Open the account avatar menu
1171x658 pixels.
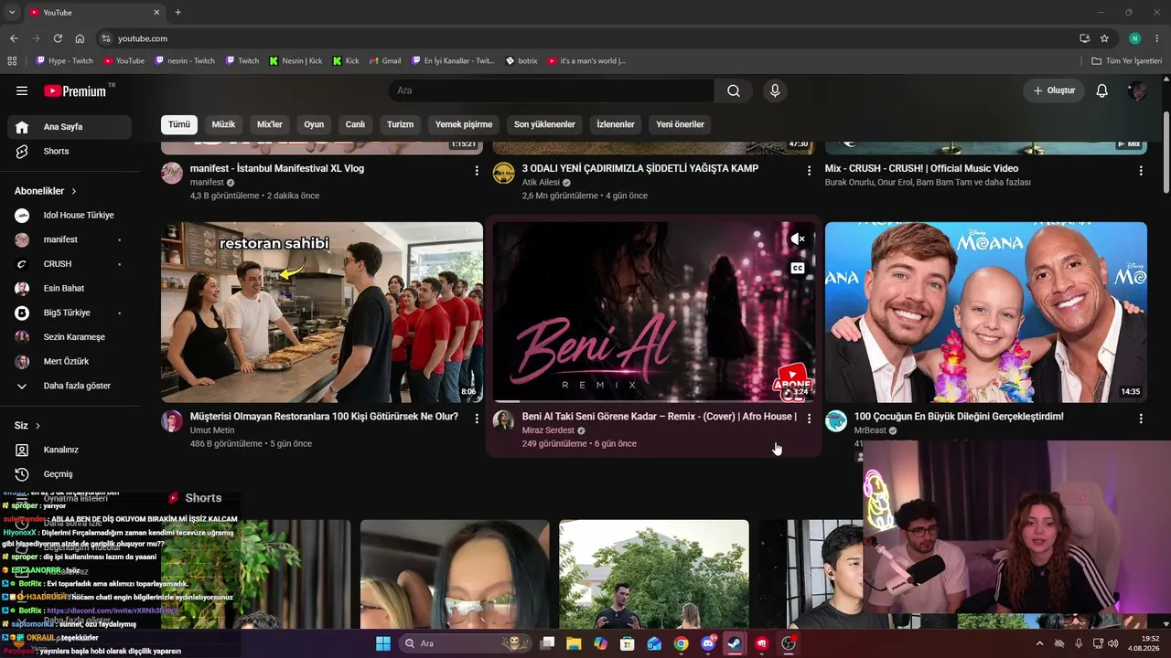click(x=1138, y=90)
